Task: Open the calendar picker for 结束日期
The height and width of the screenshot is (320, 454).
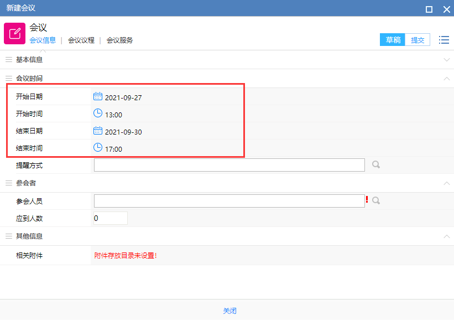Action: [98, 131]
